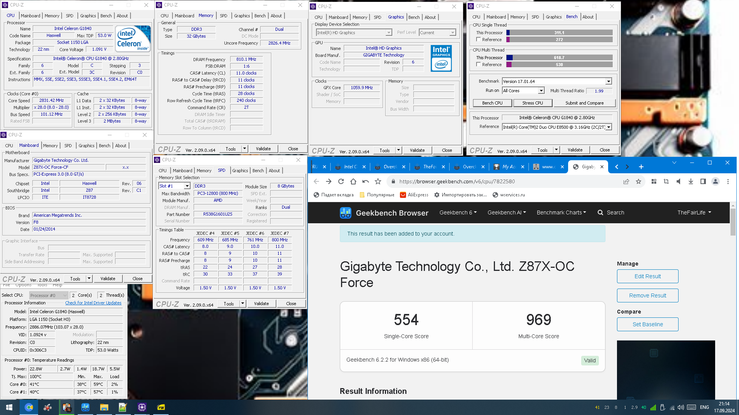This screenshot has height=415, width=739.
Task: Go to the browser home page
Action: (353, 182)
